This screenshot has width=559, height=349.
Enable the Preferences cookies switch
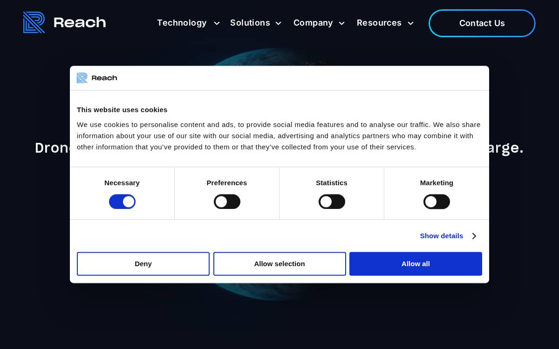(x=227, y=202)
